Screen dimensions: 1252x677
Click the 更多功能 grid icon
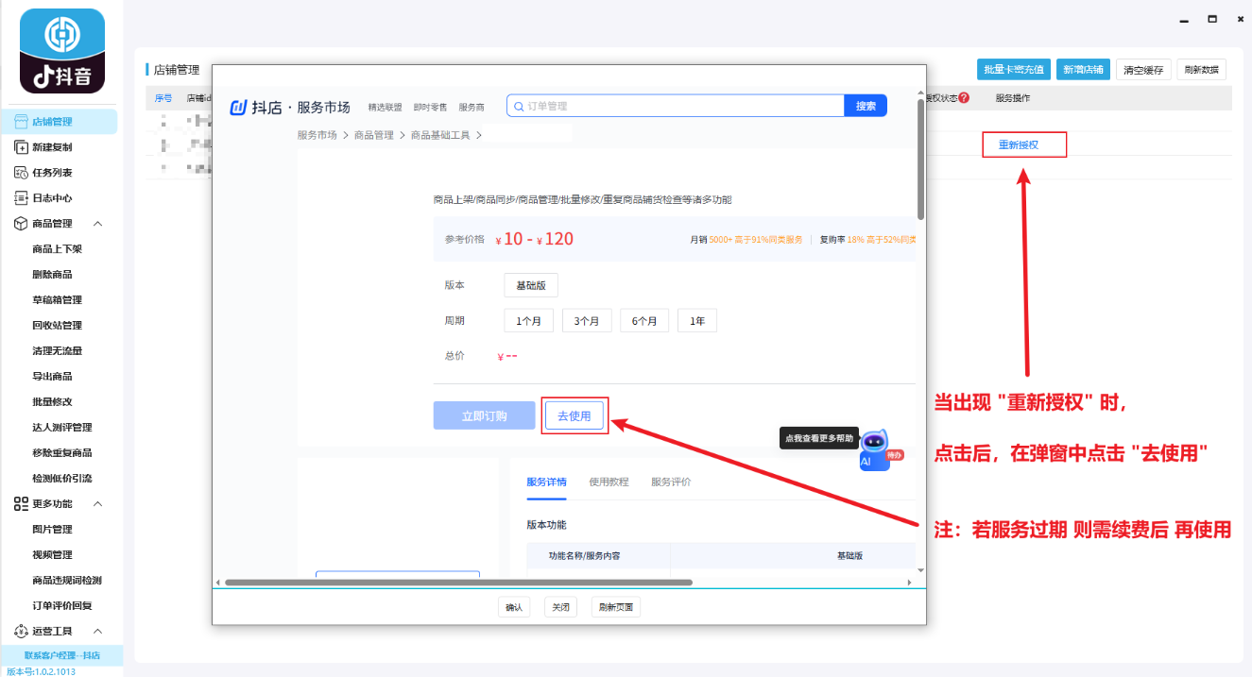[22, 504]
